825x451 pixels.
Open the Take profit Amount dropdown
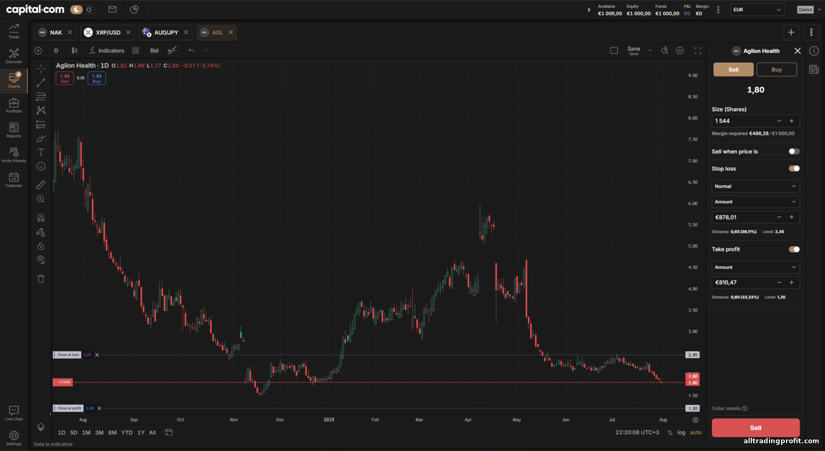pos(755,267)
